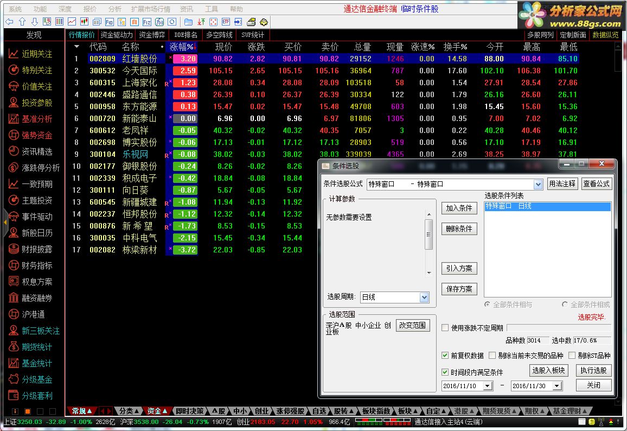Switch to DDE排名 tab
This screenshot has height=431, width=627.
[x=186, y=35]
